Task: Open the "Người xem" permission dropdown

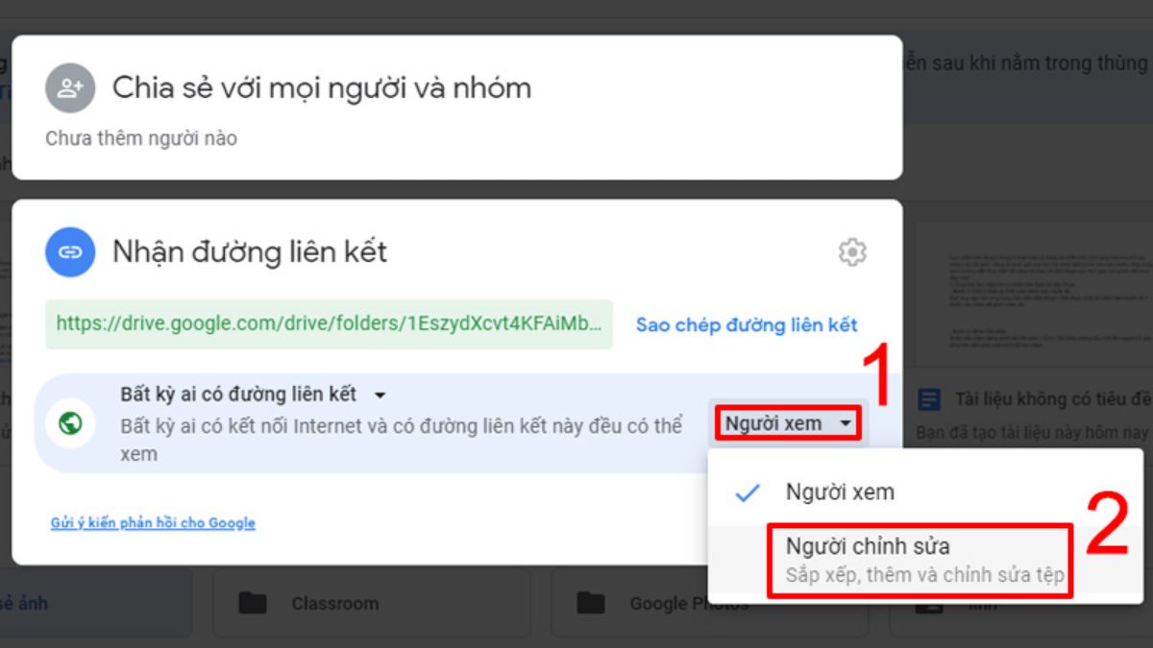Action: [x=787, y=423]
